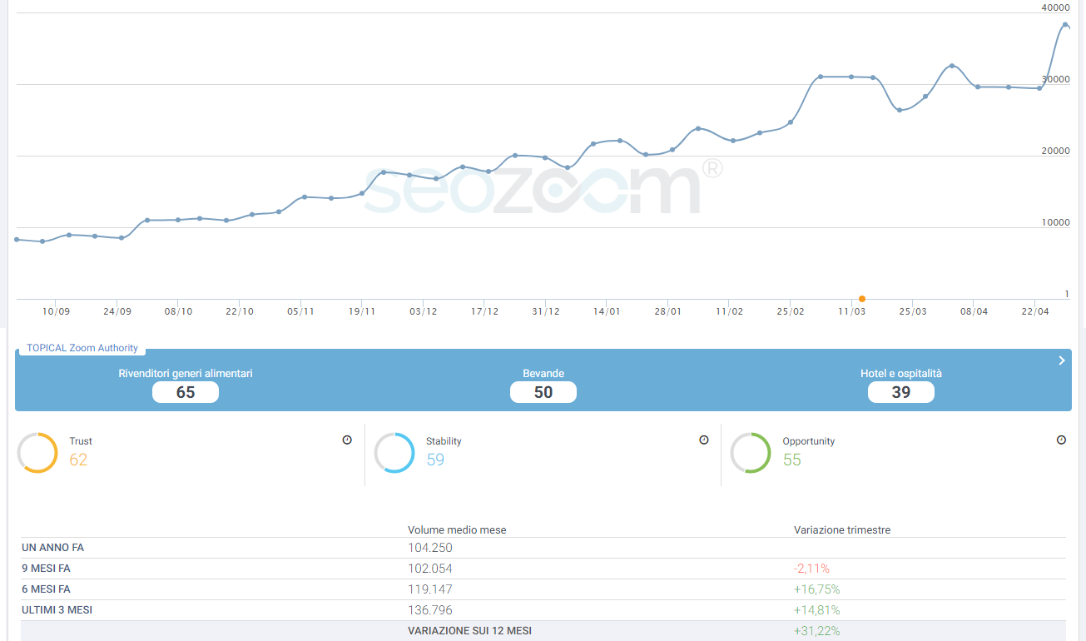Click the 17/12 date label on axis
The image size is (1086, 641).
click(x=484, y=311)
